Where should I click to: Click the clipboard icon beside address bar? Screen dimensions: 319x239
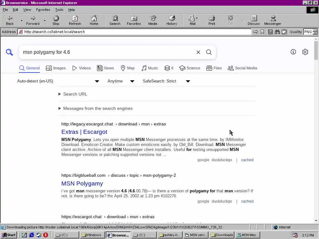pos(284,32)
